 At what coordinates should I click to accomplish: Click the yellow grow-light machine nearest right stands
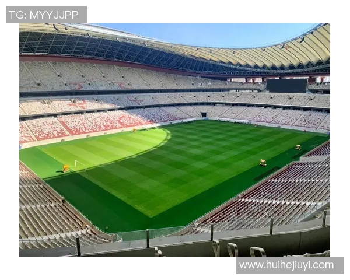click(263, 163)
